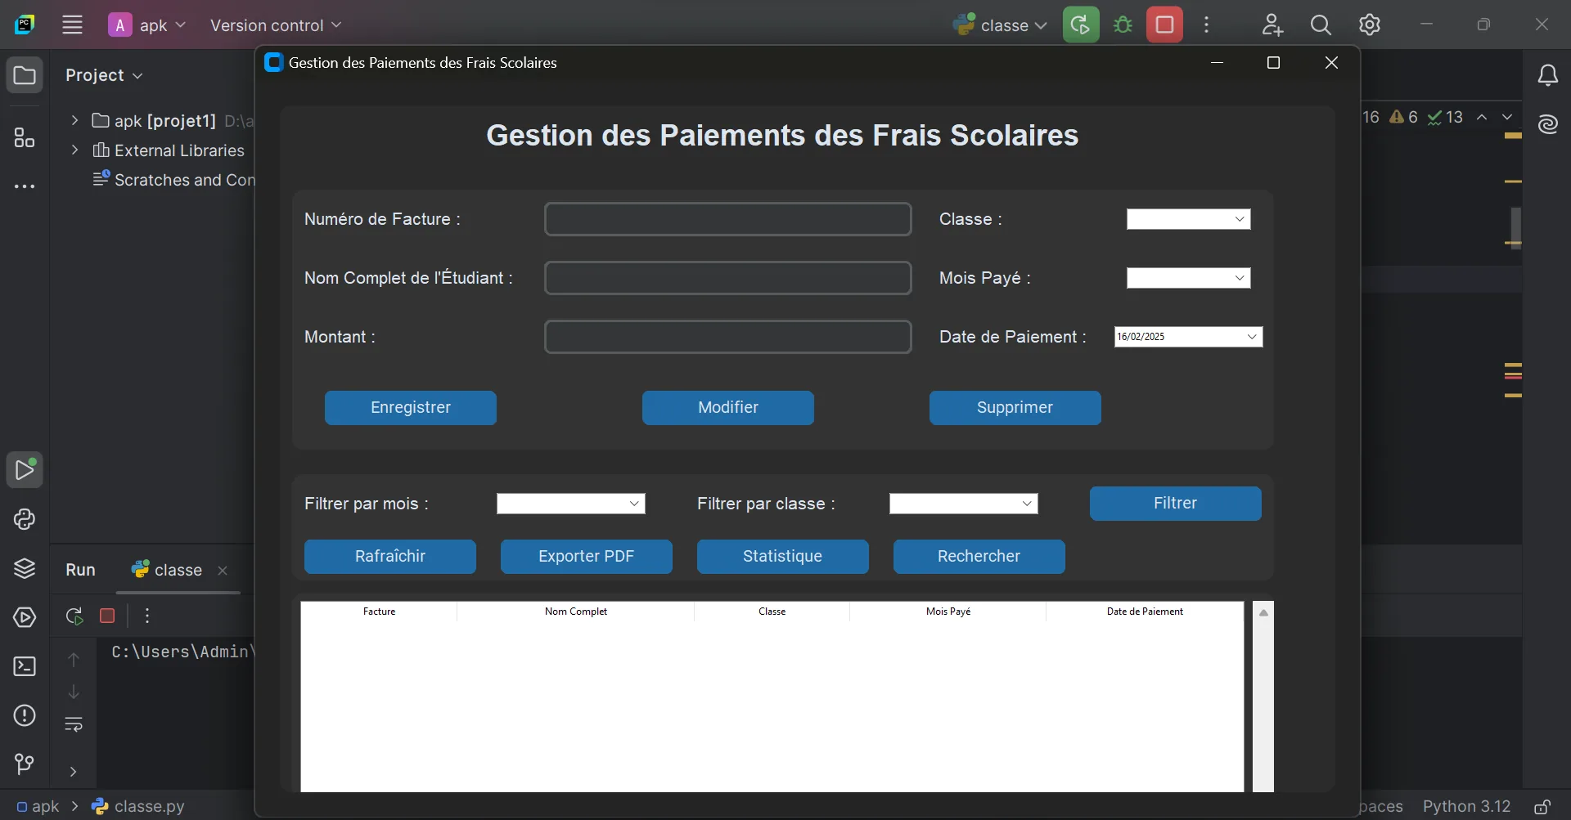1571x820 pixels.
Task: Click the Numéro de Facture input field
Action: click(x=727, y=219)
